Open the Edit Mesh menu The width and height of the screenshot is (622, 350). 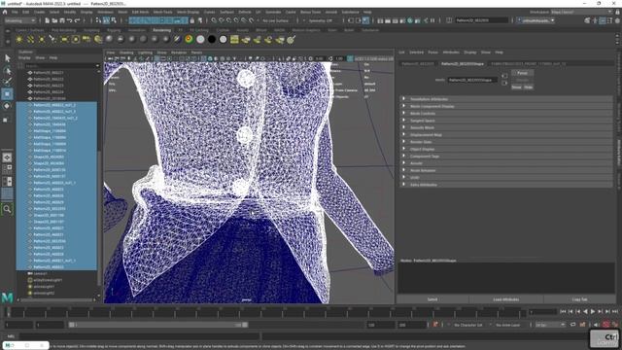point(140,12)
